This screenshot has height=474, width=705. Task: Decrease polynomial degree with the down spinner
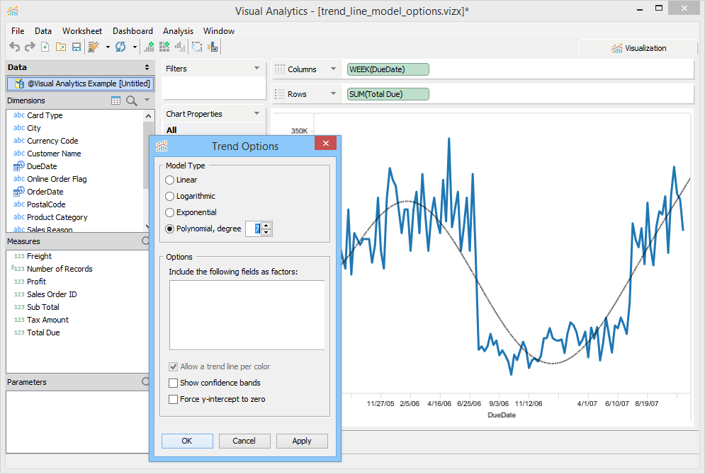click(266, 232)
